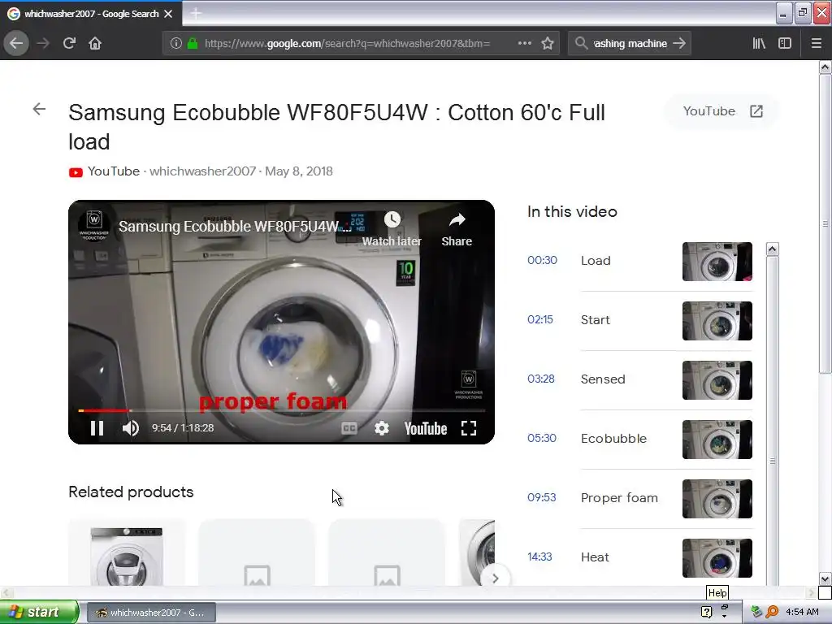Toggle the sidebar view icon
Screen dimensions: 832x624
(x=785, y=43)
